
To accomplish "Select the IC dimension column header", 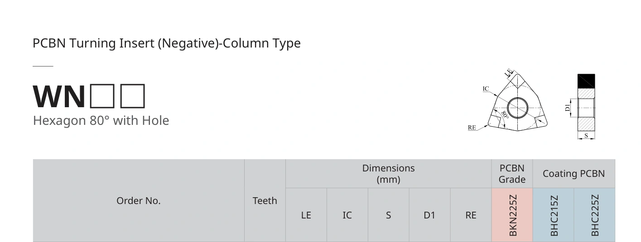I will (x=347, y=215).
